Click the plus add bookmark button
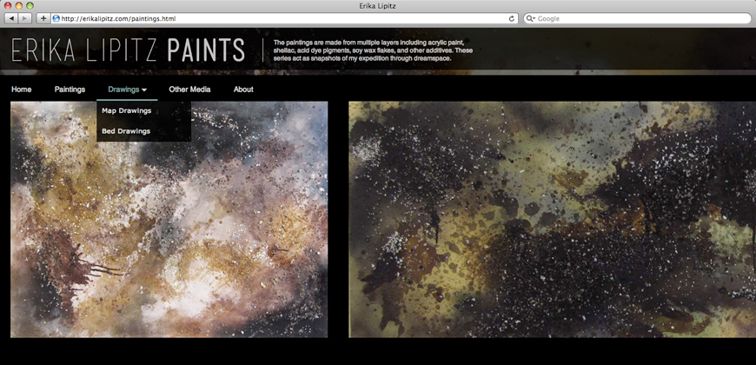Screen dimensions: 756x365 coord(43,18)
